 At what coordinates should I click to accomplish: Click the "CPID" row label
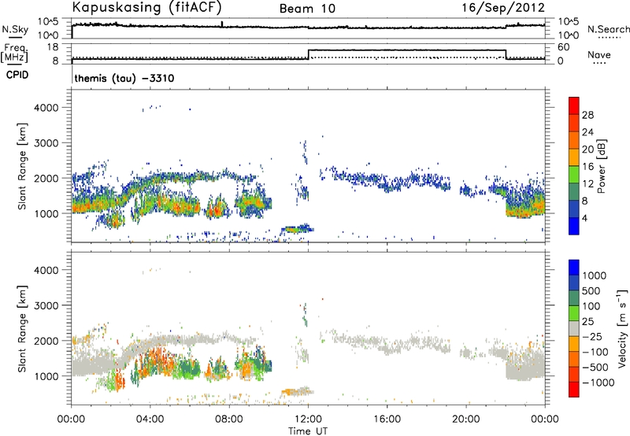pos(17,75)
